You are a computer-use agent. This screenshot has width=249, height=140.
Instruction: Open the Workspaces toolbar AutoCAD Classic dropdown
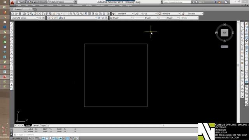click(25, 18)
